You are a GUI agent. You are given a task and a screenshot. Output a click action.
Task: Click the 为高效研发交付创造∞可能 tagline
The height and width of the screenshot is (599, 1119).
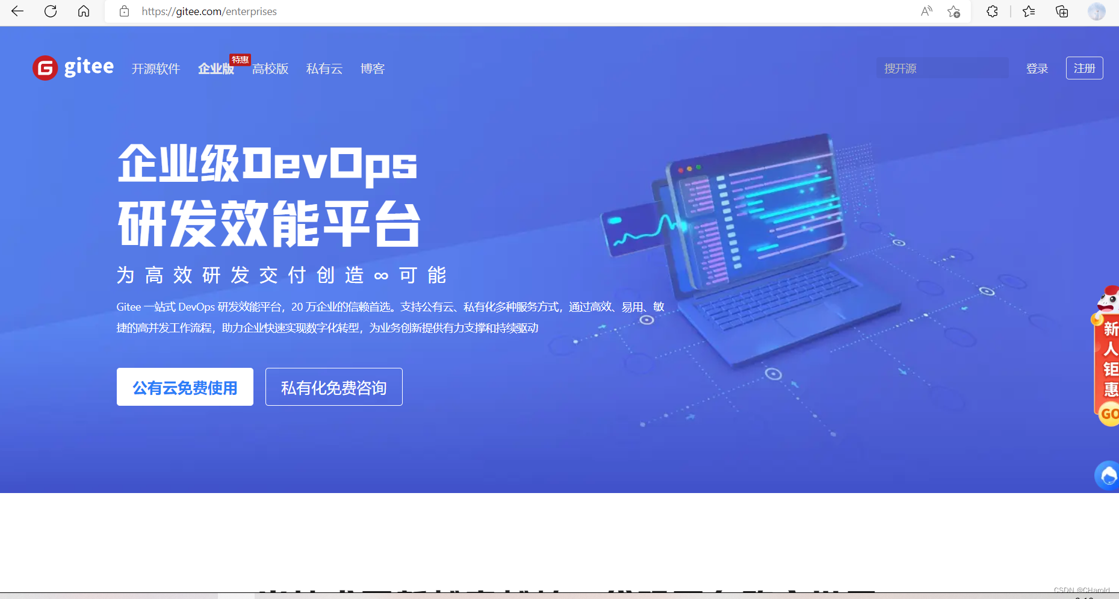[x=281, y=275]
